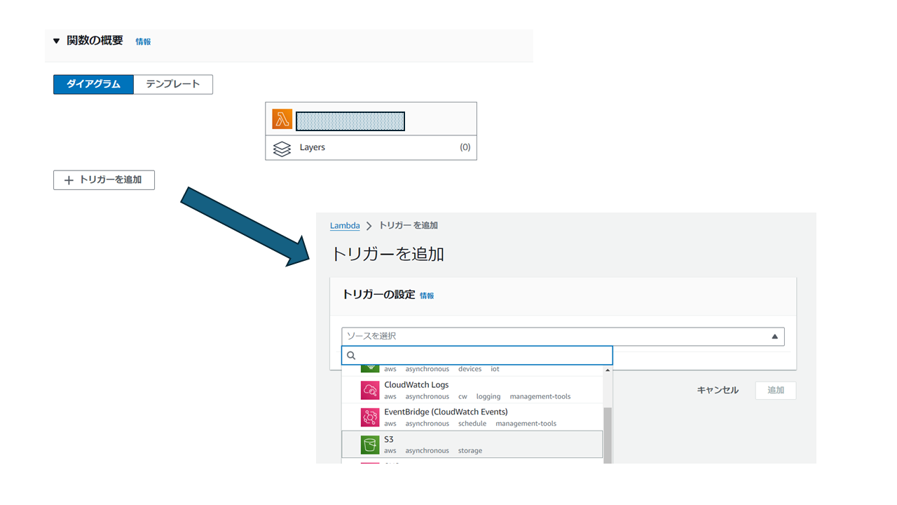Click the CloudWatch Logs service icon

click(371, 389)
